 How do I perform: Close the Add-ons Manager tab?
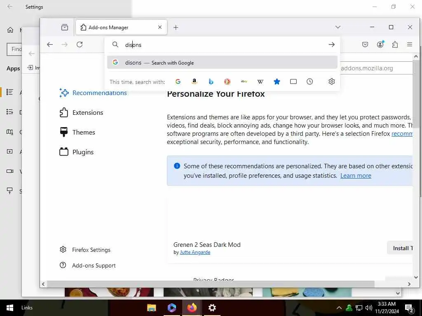pyautogui.click(x=160, y=27)
